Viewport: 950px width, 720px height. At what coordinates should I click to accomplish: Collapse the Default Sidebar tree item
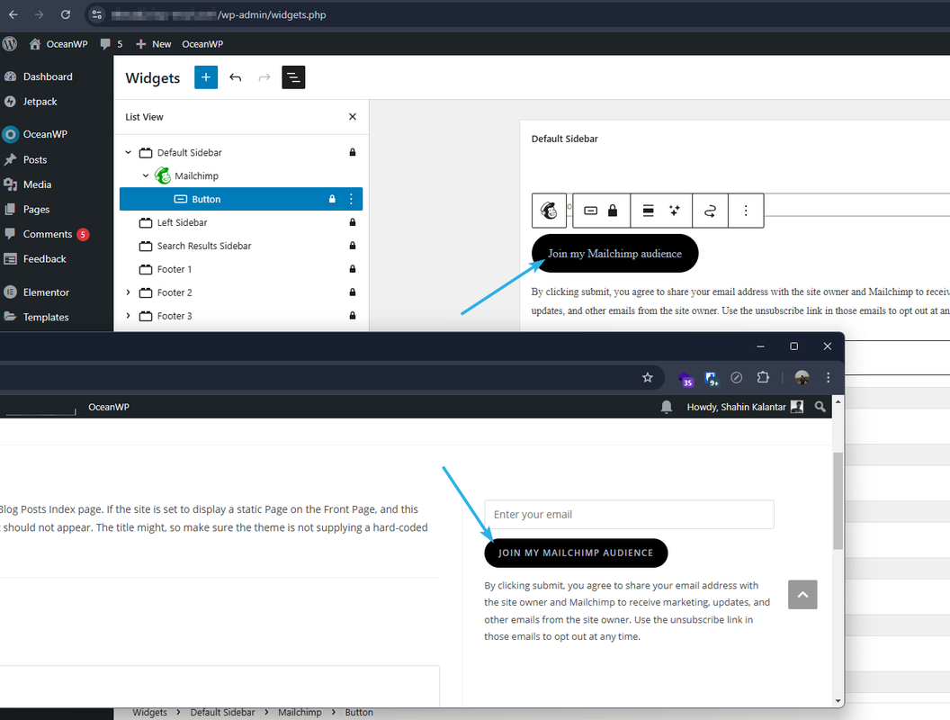tap(129, 152)
